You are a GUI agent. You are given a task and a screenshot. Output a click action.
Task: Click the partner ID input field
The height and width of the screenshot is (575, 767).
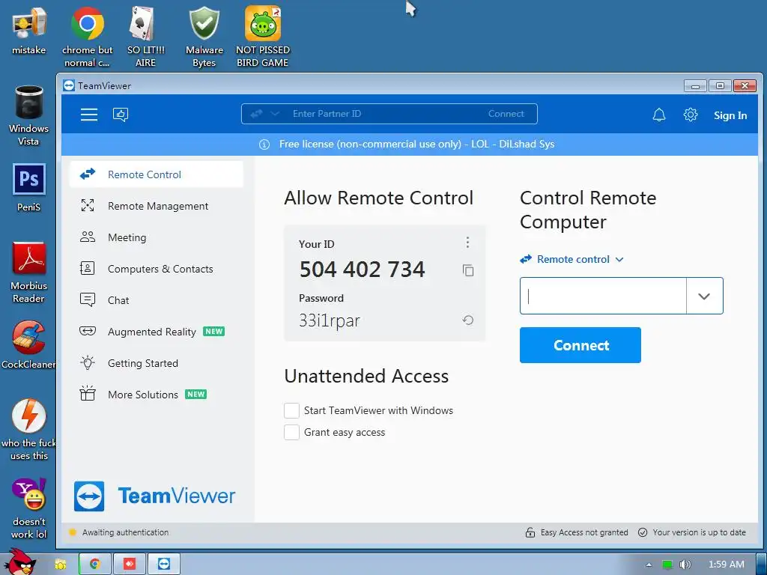coord(603,296)
